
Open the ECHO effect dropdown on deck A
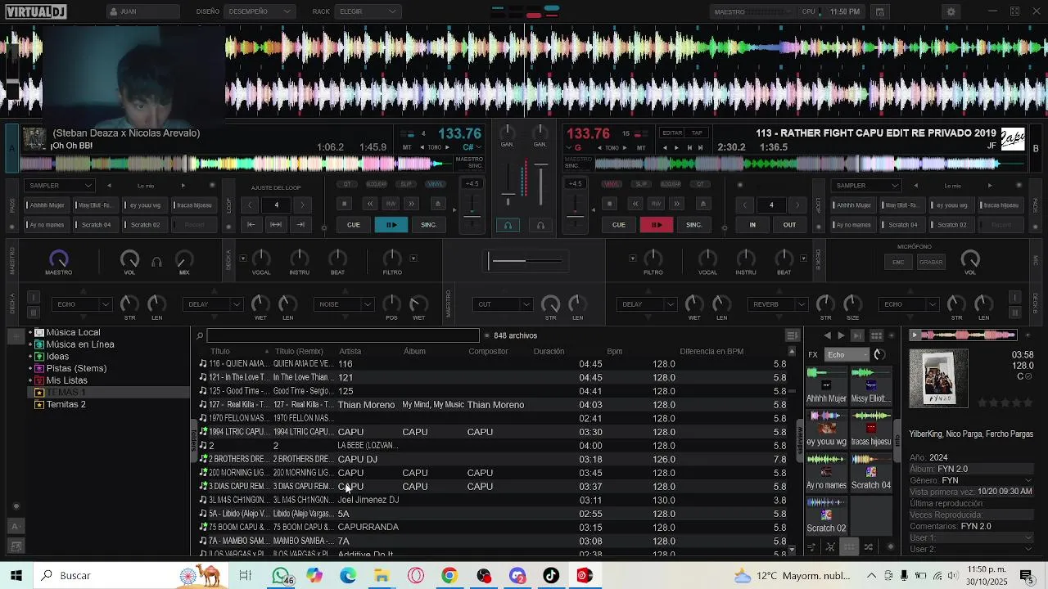coord(81,304)
